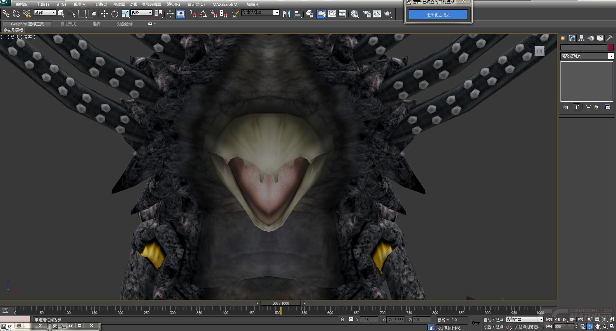
Task: Toggle the selection lock padlock
Action: coord(342,319)
